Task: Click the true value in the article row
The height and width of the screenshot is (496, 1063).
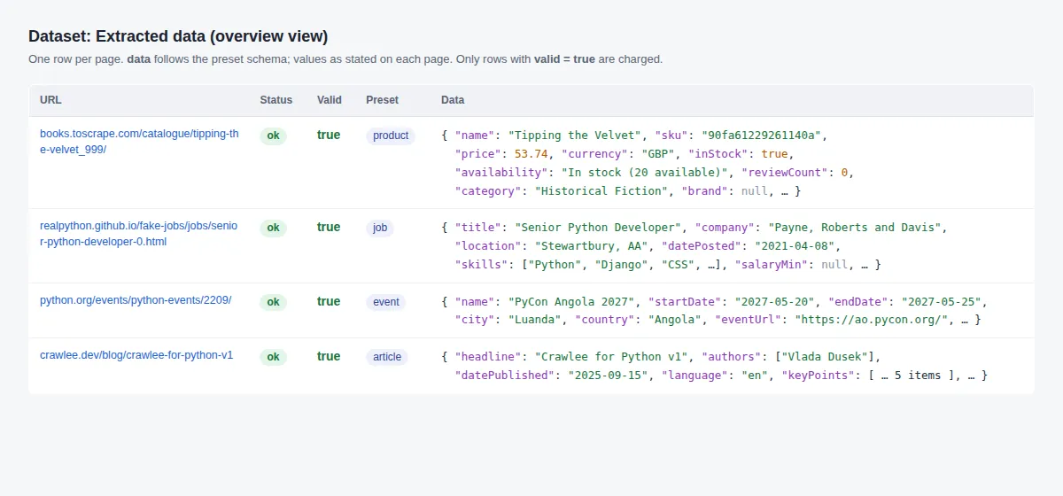Action: click(329, 356)
